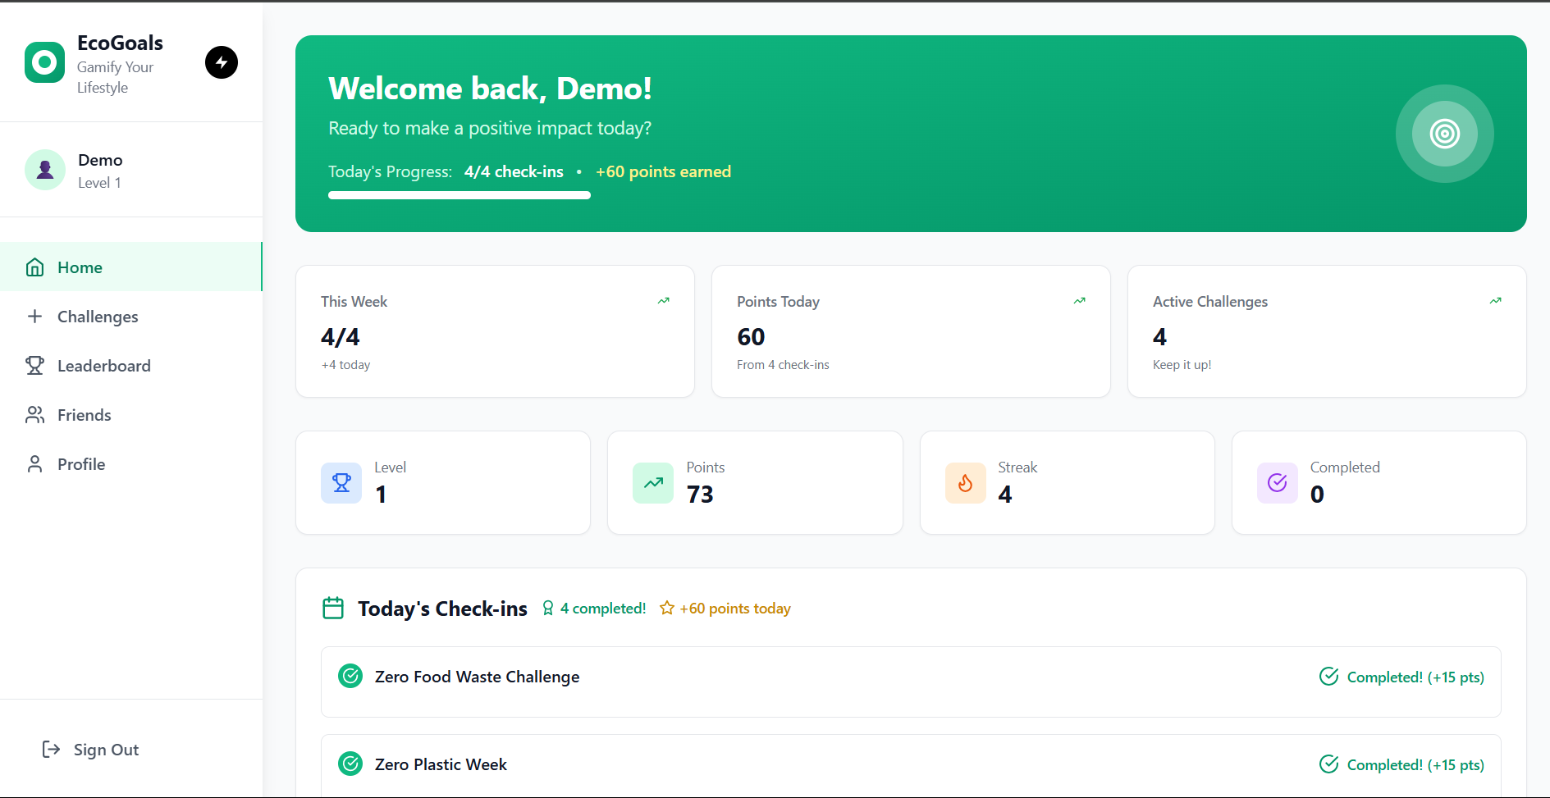
Task: Open the Challenges page
Action: [x=131, y=316]
